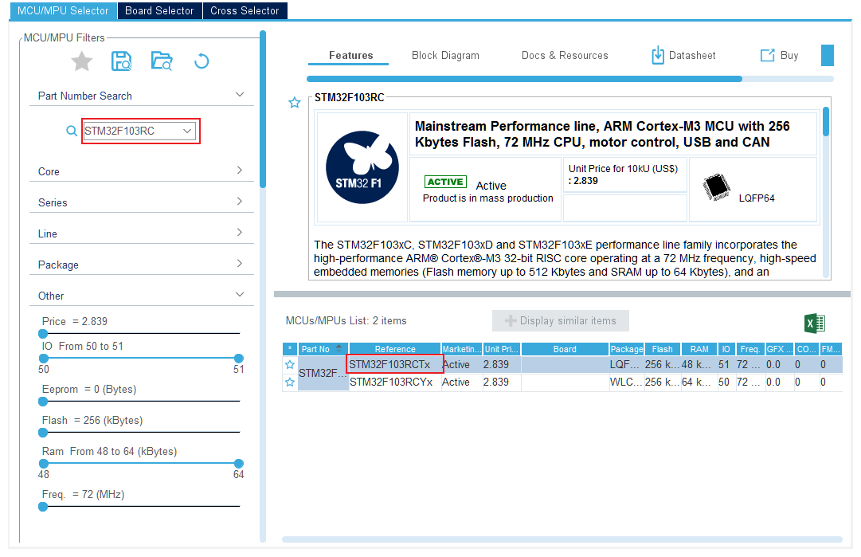The height and width of the screenshot is (557, 861).
Task: Switch to Cross Selector tab
Action: coord(245,10)
